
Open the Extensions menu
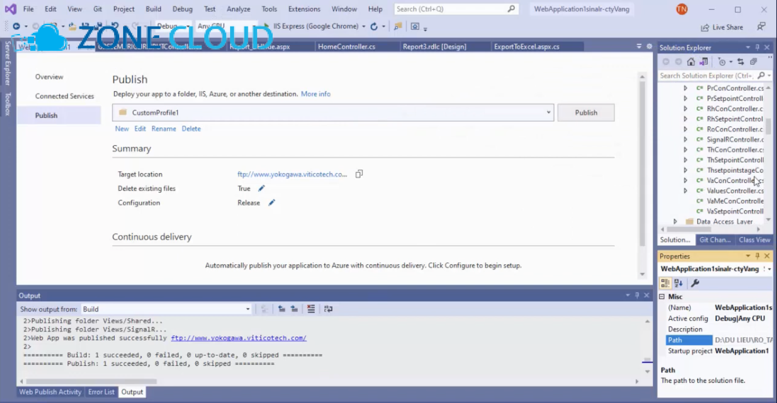click(x=304, y=9)
